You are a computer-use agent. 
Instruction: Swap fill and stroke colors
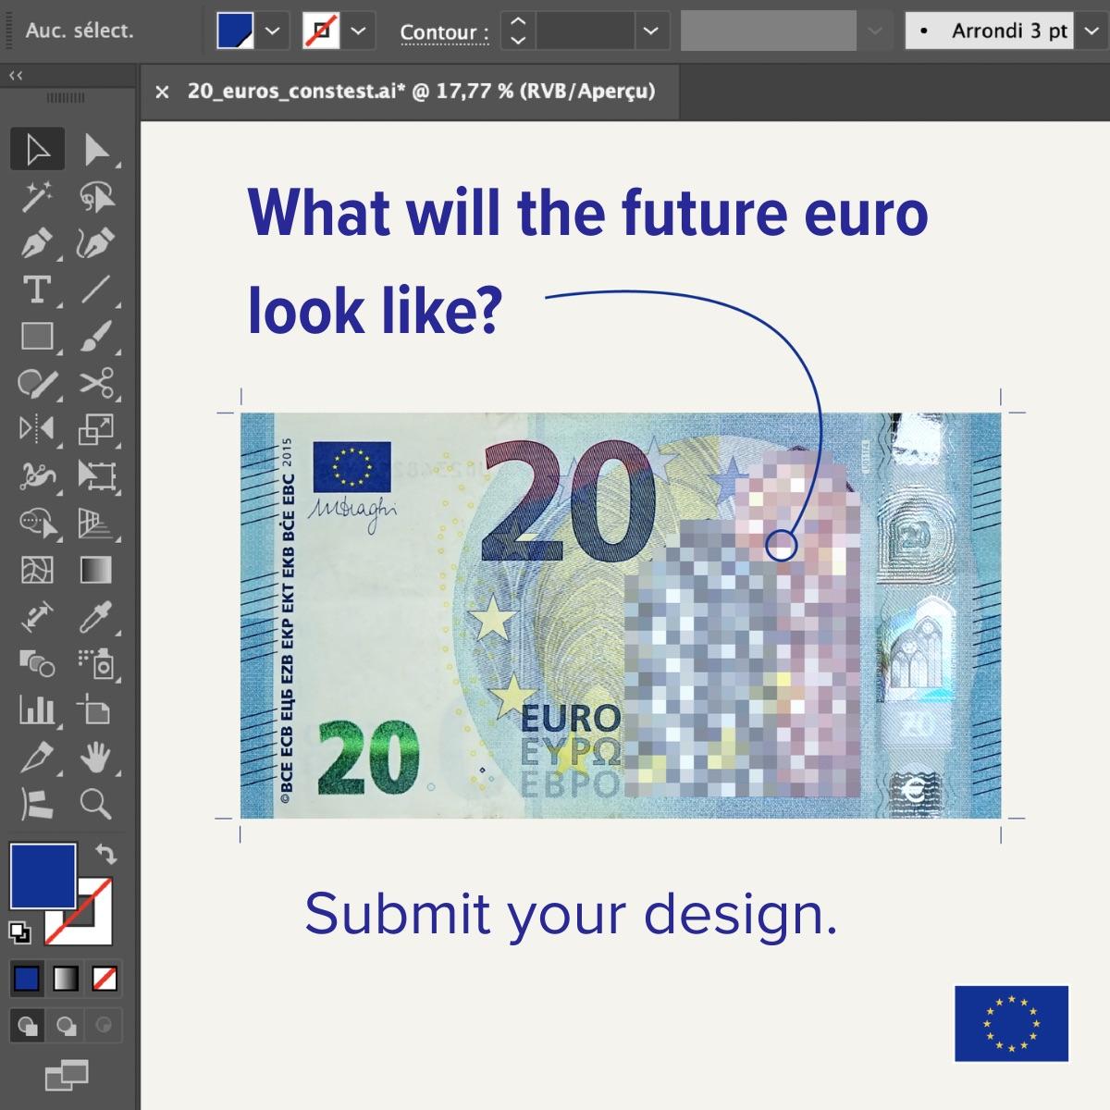106,853
